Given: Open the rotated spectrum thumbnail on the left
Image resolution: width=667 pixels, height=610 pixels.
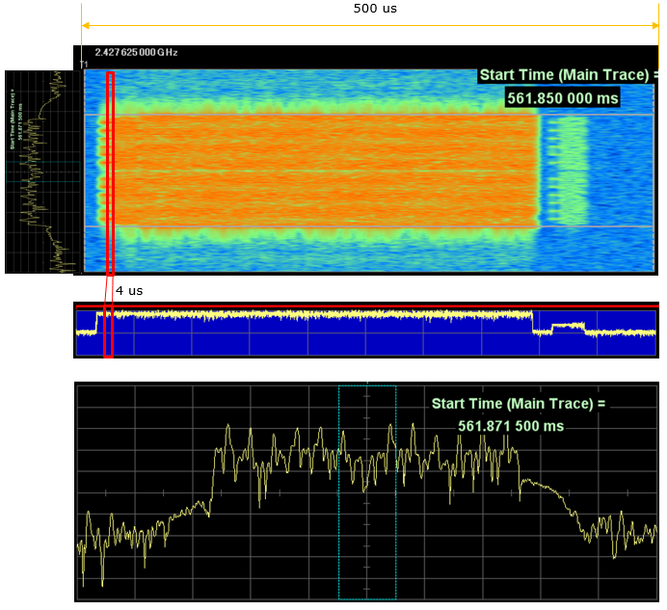Looking at the screenshot, I should pos(39,172).
